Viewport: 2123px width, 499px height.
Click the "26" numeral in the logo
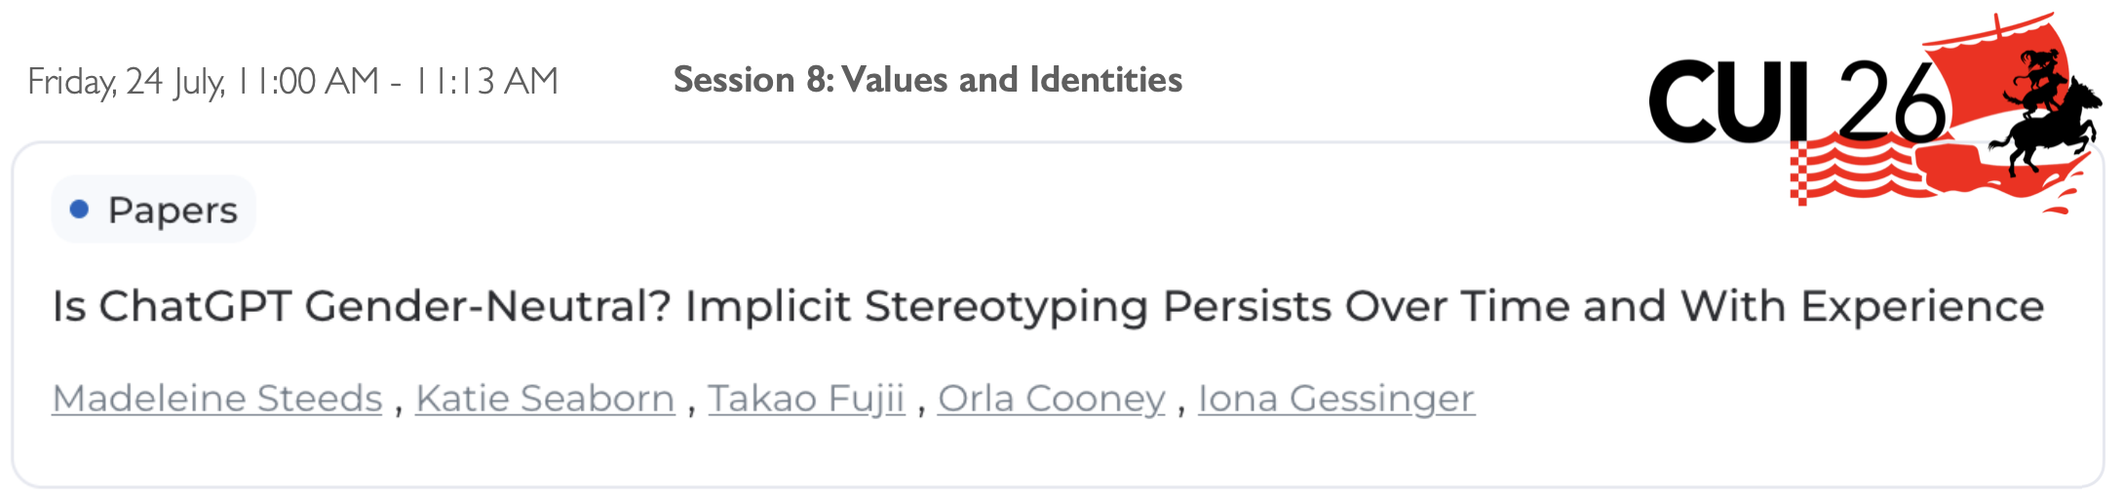point(1879,100)
